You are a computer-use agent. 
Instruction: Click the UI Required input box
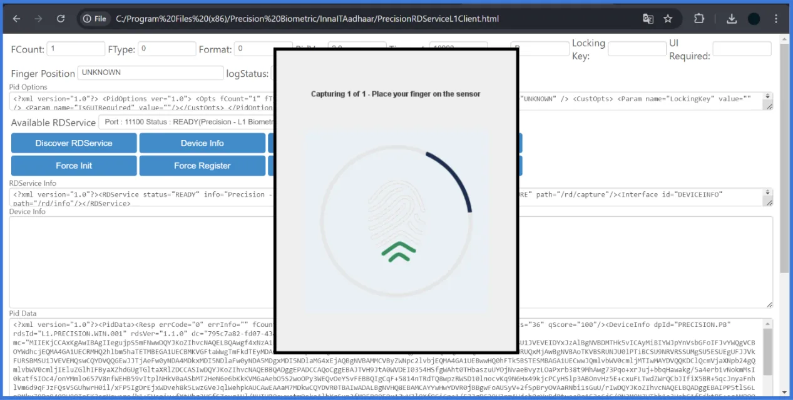click(742, 49)
